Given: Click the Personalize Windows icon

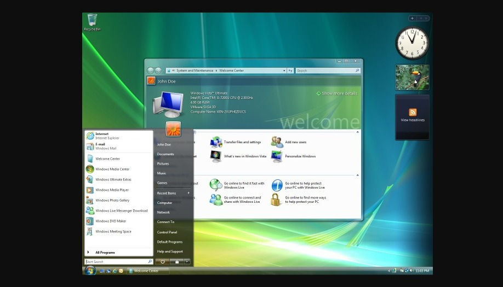Looking at the screenshot, I should pos(277,156).
